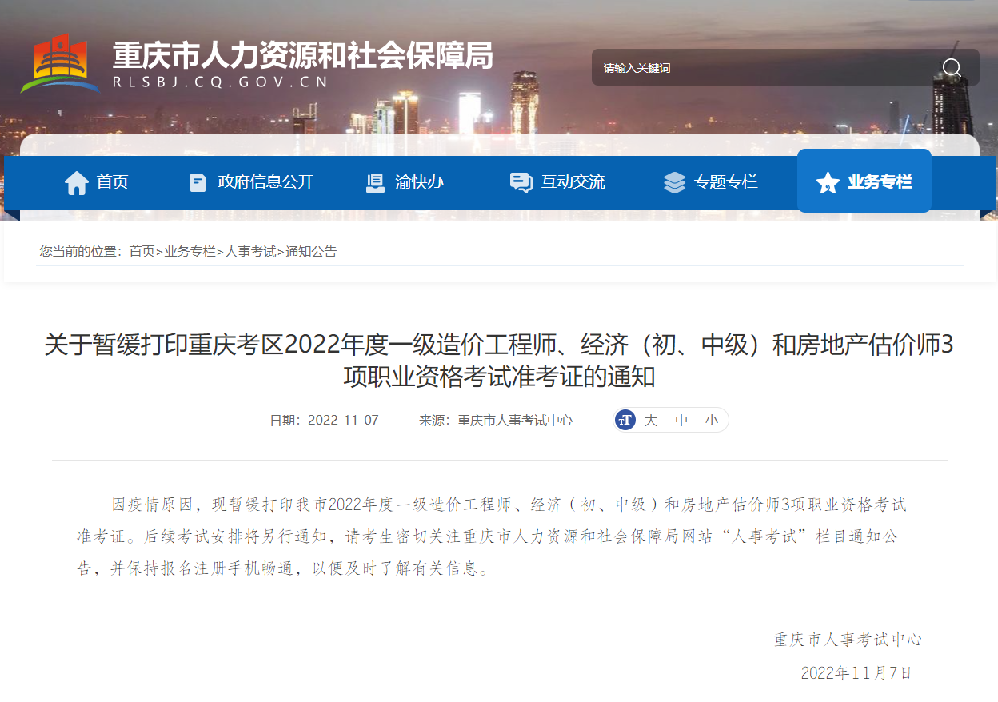Click the 专题专栏 stacked layers icon
Screen dimensions: 998x702
pyautogui.click(x=674, y=182)
